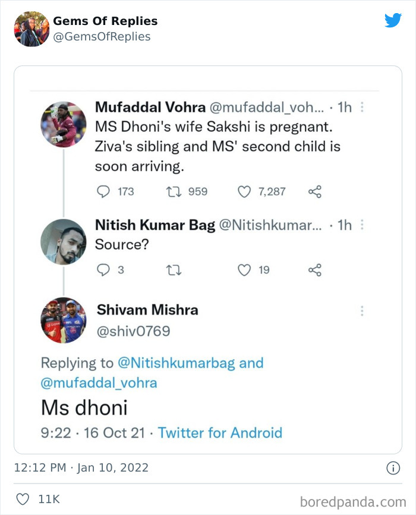Like the 'Source?' reply showing 19
The image size is (416, 515).
tap(244, 269)
